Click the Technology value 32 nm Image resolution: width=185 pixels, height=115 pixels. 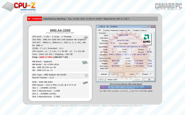(113, 43)
